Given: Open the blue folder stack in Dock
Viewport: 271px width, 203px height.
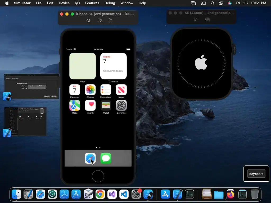Looking at the screenshot, I should point(219,195).
